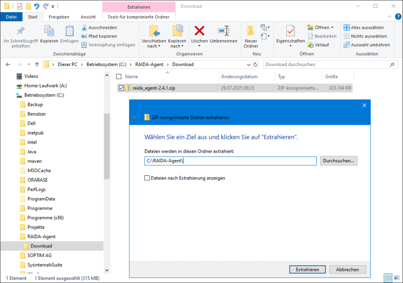The height and width of the screenshot is (283, 403).
Task: Click the pin to Schnellzugriff icon
Action: coord(20,31)
